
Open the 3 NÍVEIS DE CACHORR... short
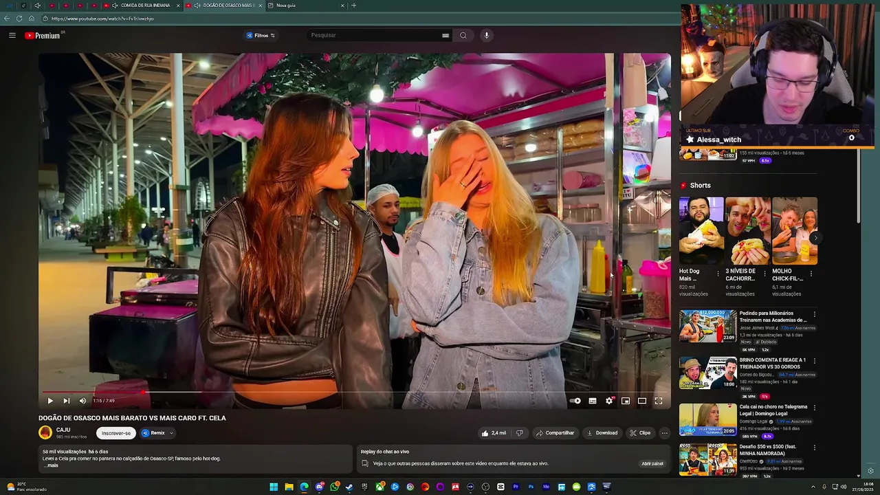point(748,231)
